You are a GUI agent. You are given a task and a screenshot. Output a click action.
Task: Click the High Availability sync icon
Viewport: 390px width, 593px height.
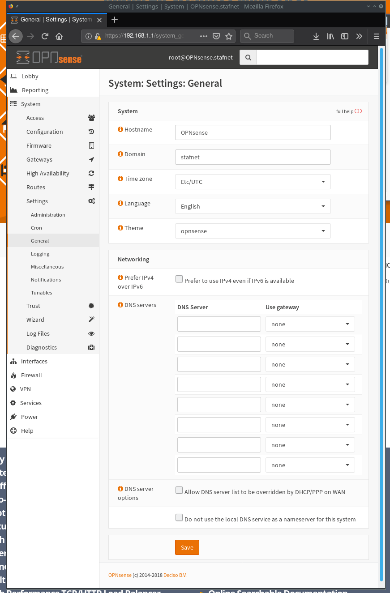click(91, 173)
